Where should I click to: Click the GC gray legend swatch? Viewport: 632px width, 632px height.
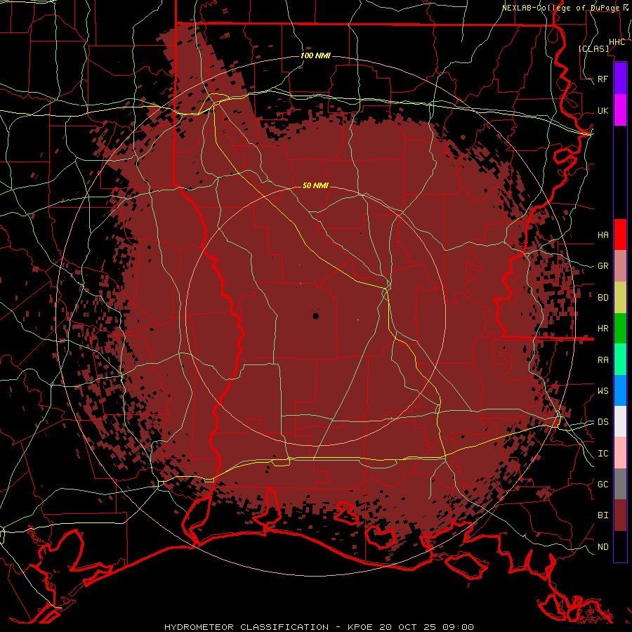pos(620,484)
